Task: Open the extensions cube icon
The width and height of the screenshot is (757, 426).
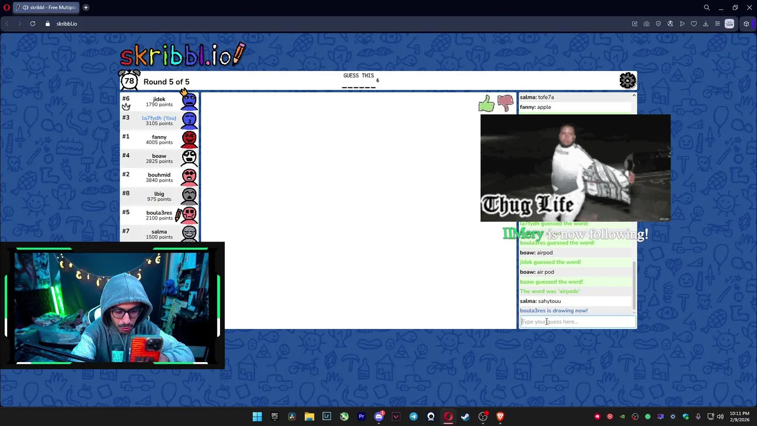Action: click(x=746, y=24)
